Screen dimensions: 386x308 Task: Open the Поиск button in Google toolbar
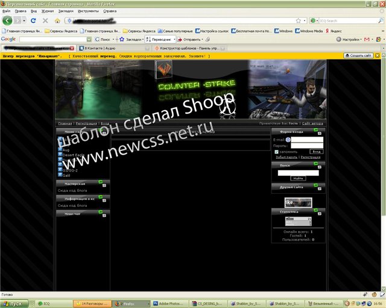pyautogui.click(x=103, y=39)
